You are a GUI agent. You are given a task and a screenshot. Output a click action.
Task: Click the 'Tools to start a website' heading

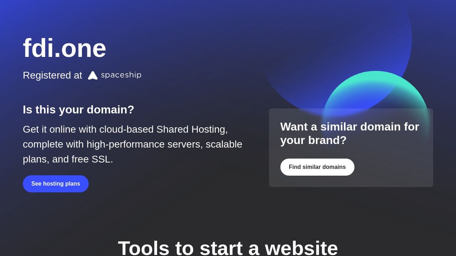click(x=228, y=248)
